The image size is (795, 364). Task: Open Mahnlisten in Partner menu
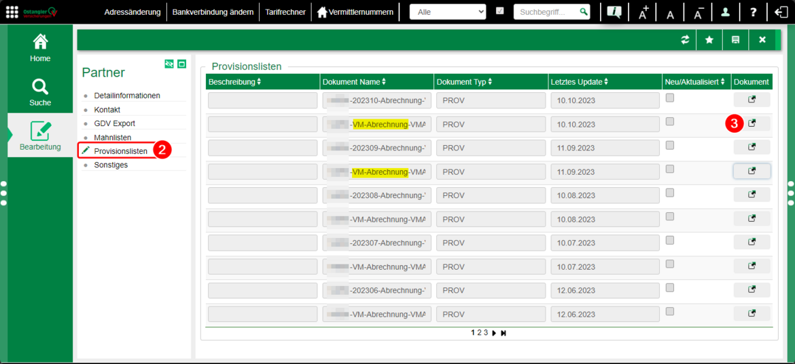(x=113, y=137)
